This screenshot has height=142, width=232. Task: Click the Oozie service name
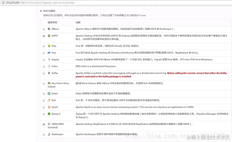pos(55,93)
